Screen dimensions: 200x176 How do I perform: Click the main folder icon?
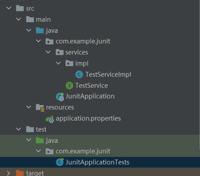30,20
